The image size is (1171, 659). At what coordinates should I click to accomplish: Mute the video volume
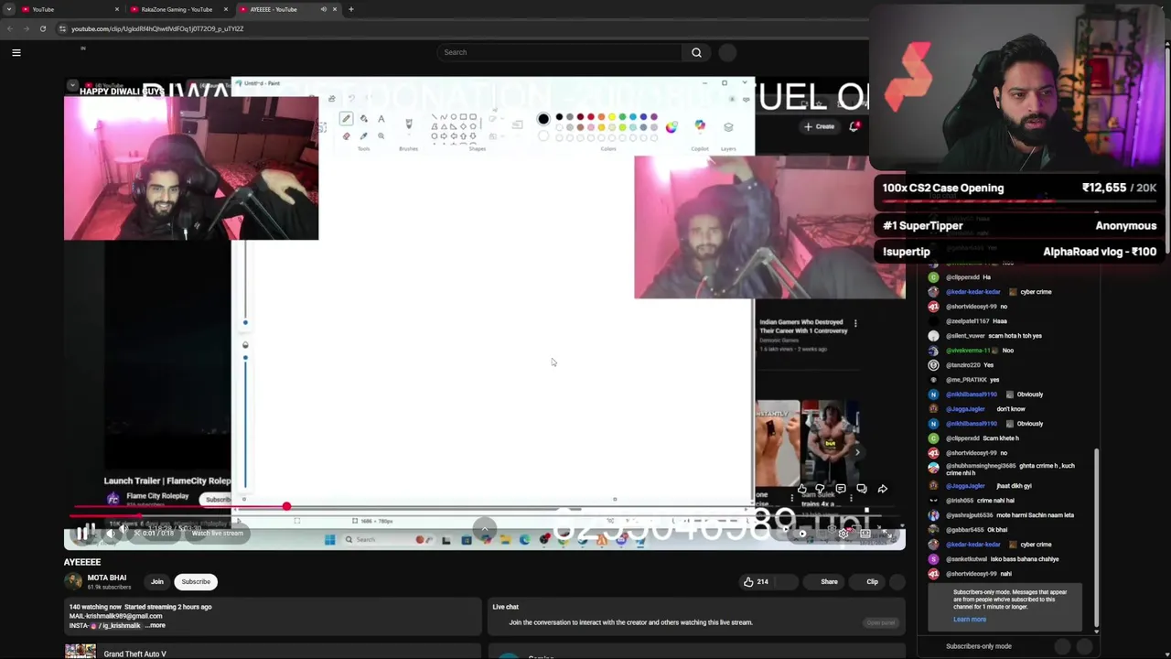point(111,533)
